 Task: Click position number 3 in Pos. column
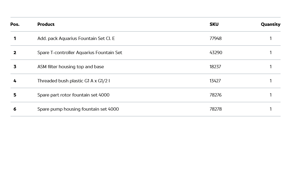click(15, 67)
